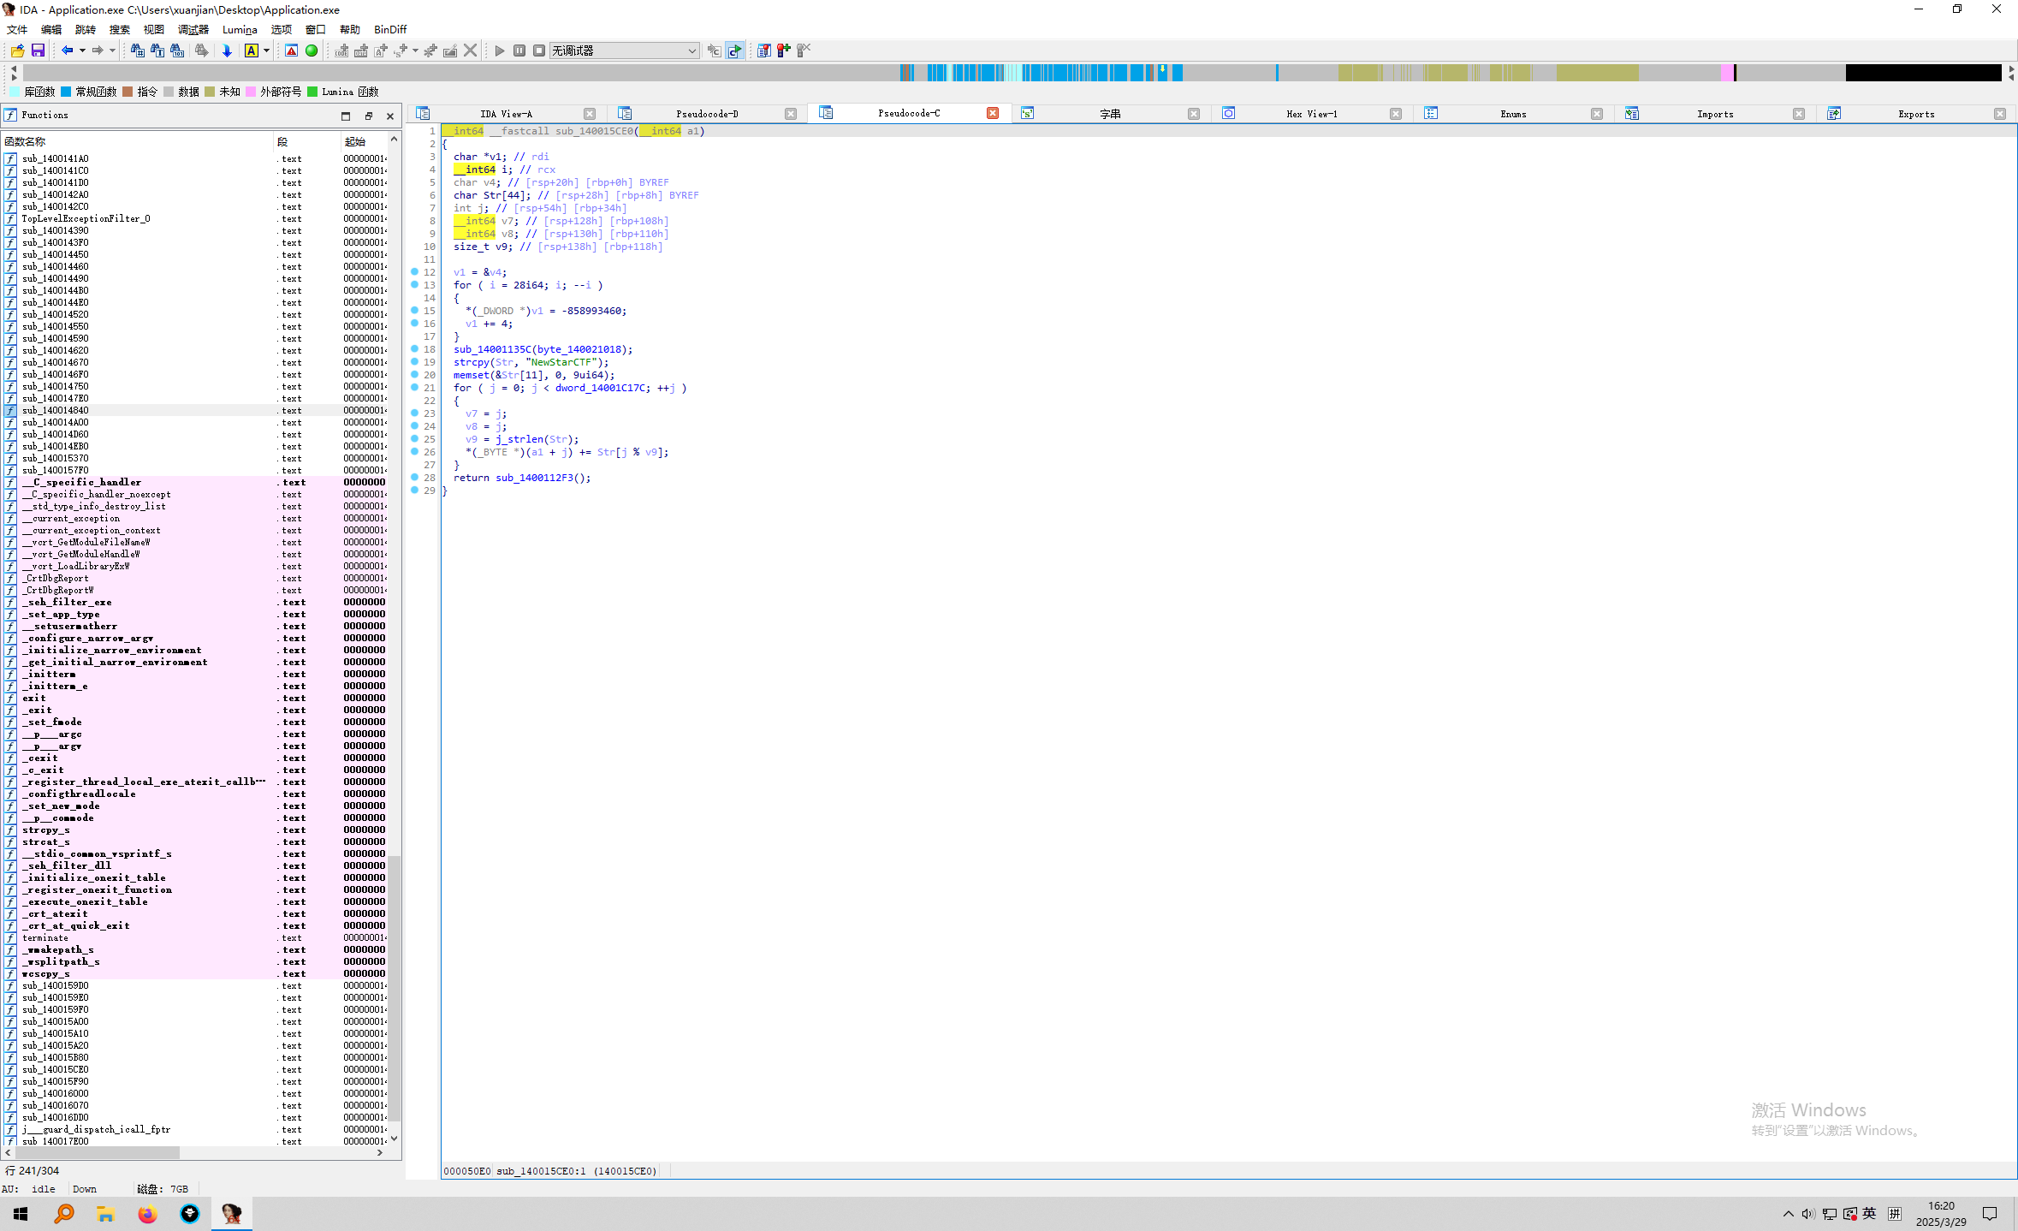Click the blue down-arrow jump icon
Image resolution: width=2018 pixels, height=1231 pixels.
click(x=227, y=51)
